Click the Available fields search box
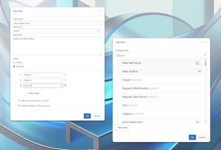Screen dimensions: 221x150 pos(161,55)
